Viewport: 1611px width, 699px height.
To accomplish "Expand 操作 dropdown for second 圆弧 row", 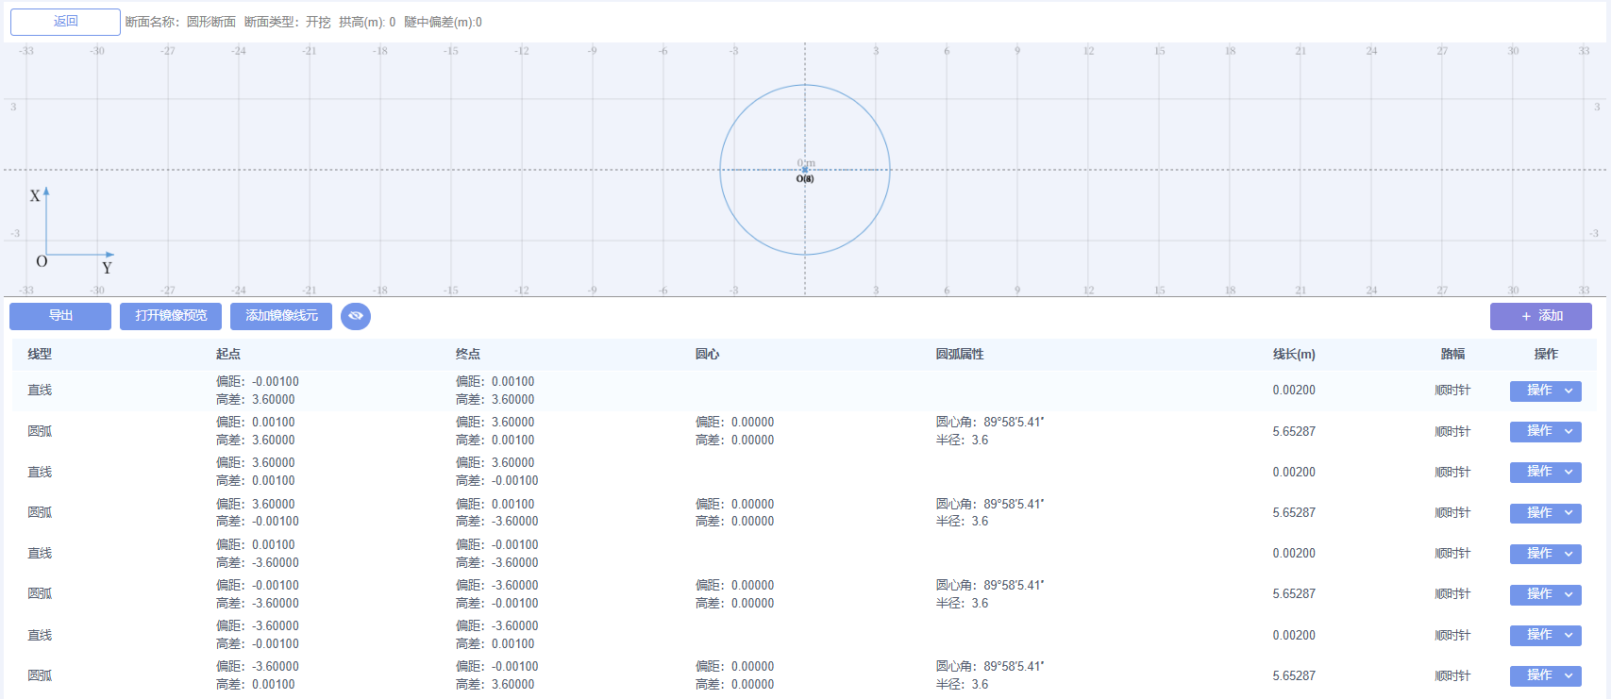I will (1545, 513).
